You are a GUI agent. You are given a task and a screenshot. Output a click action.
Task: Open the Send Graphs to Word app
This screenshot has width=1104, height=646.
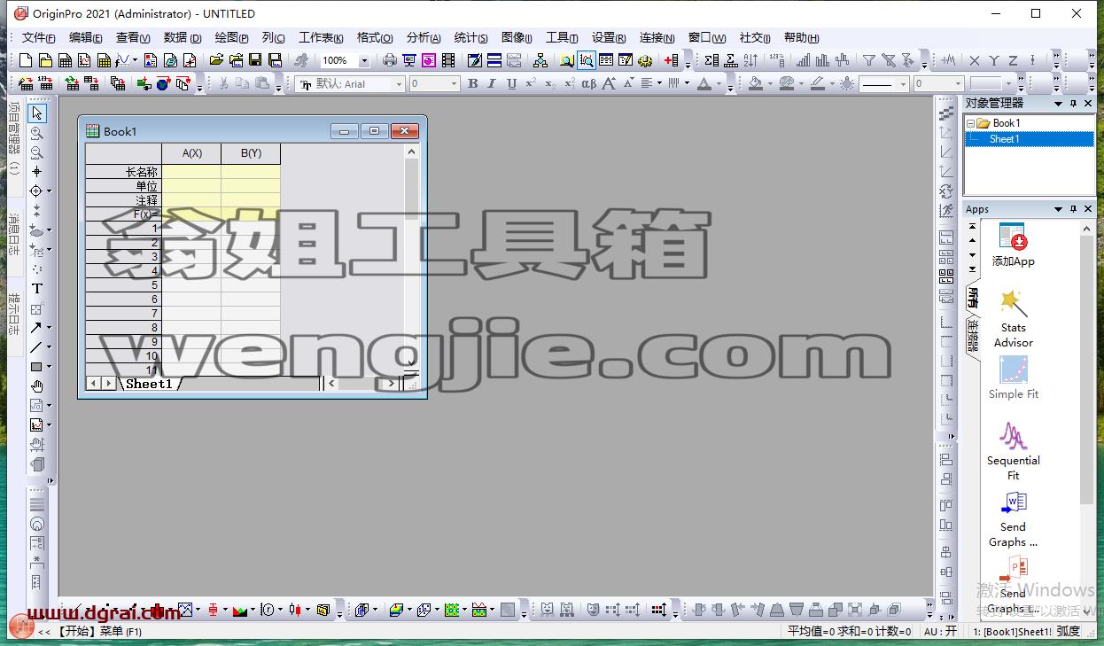[1013, 520]
